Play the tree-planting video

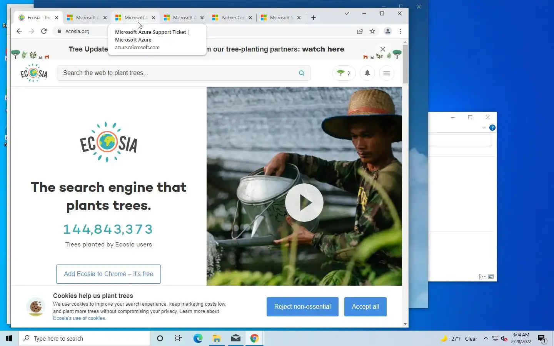(304, 203)
